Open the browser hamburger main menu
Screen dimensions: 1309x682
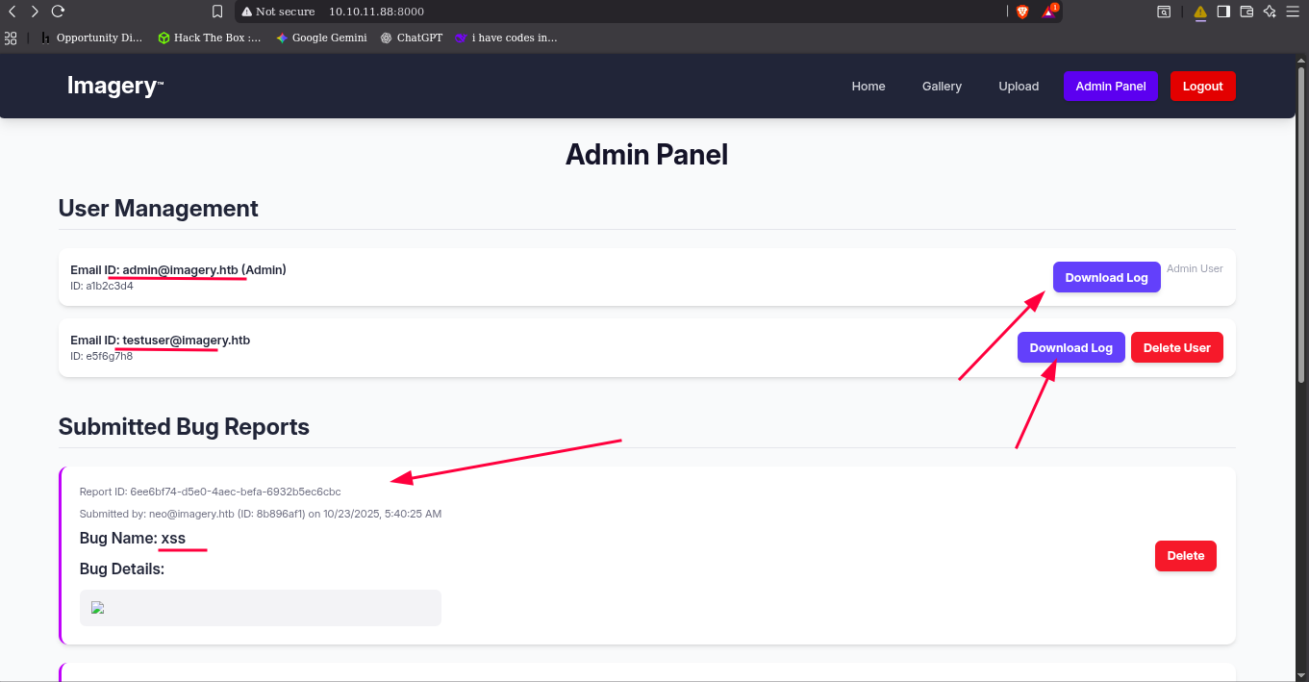(x=1294, y=12)
